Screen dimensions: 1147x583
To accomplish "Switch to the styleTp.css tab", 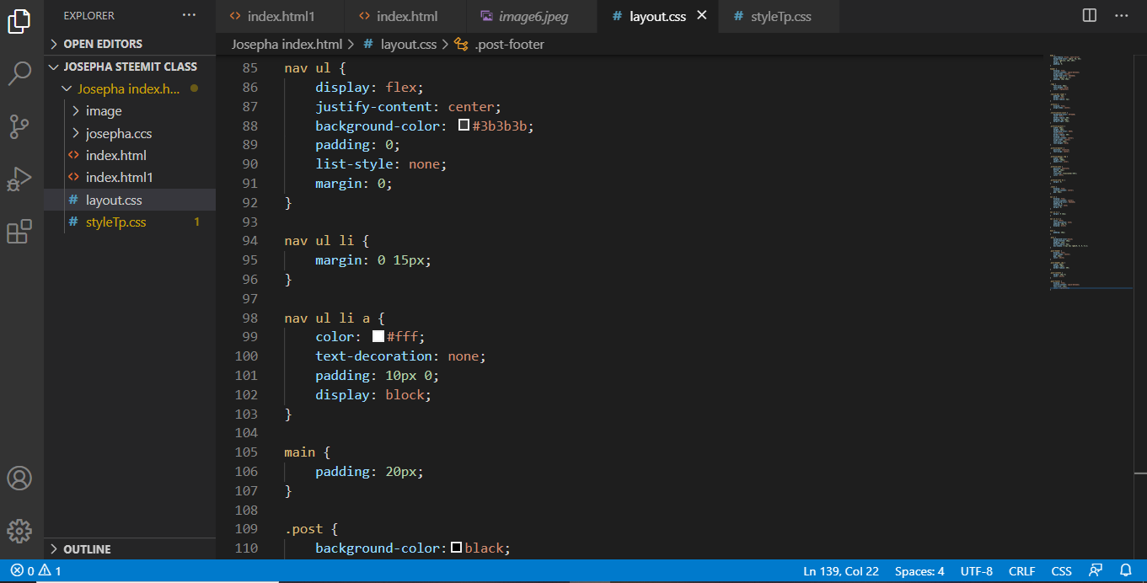I will click(x=780, y=17).
